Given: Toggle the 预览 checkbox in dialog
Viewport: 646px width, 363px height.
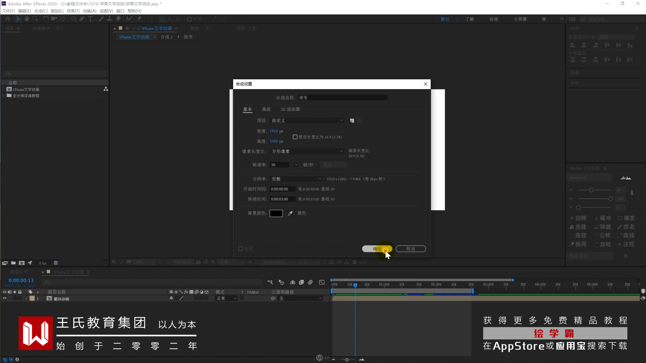Looking at the screenshot, I should pos(241,249).
